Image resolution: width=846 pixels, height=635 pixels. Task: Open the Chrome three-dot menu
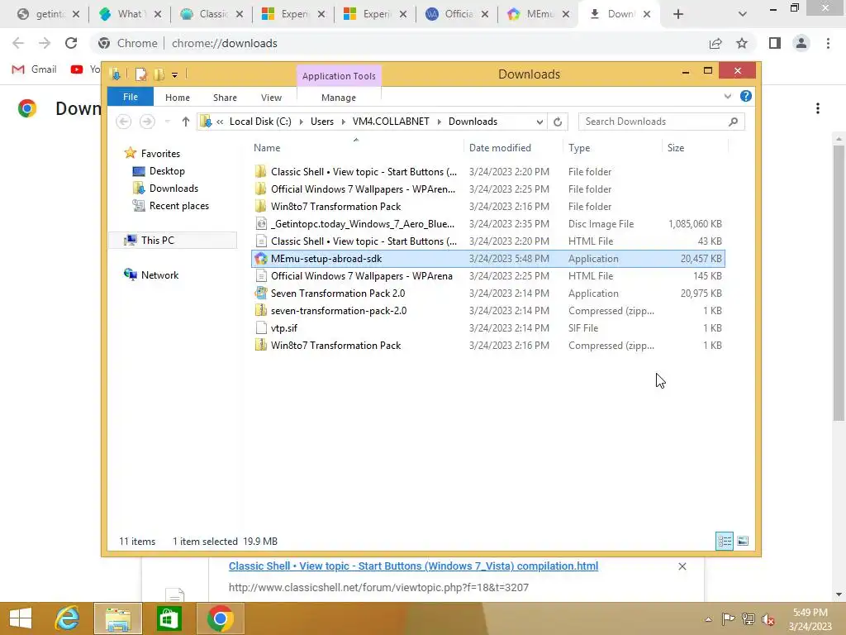click(828, 43)
